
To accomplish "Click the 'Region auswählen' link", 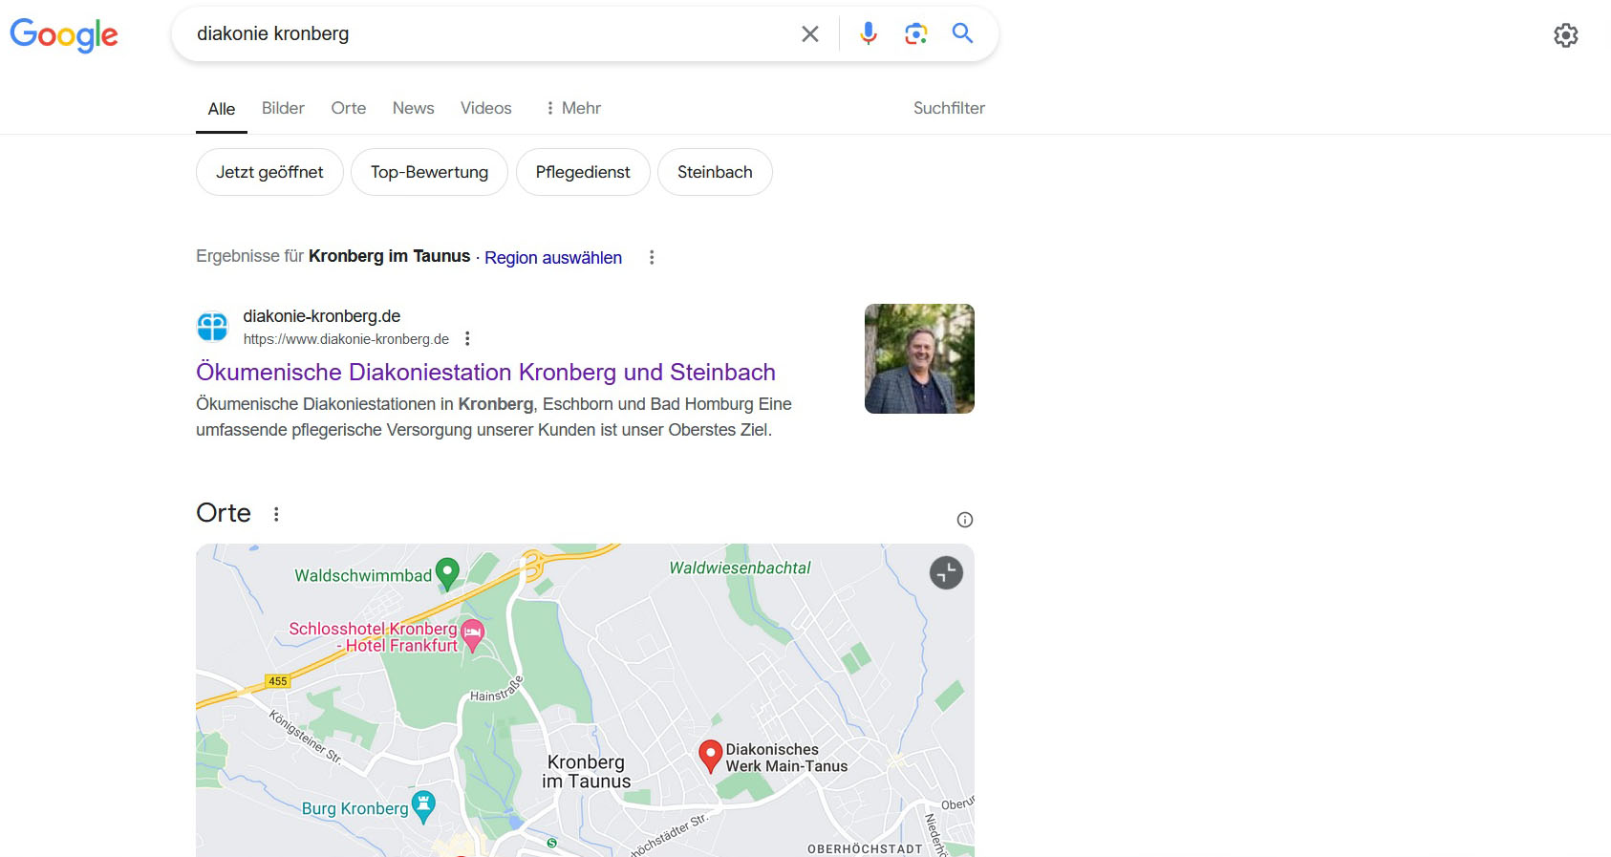I will point(553,258).
